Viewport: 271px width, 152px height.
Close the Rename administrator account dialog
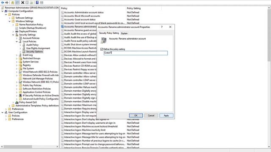point(170,27)
